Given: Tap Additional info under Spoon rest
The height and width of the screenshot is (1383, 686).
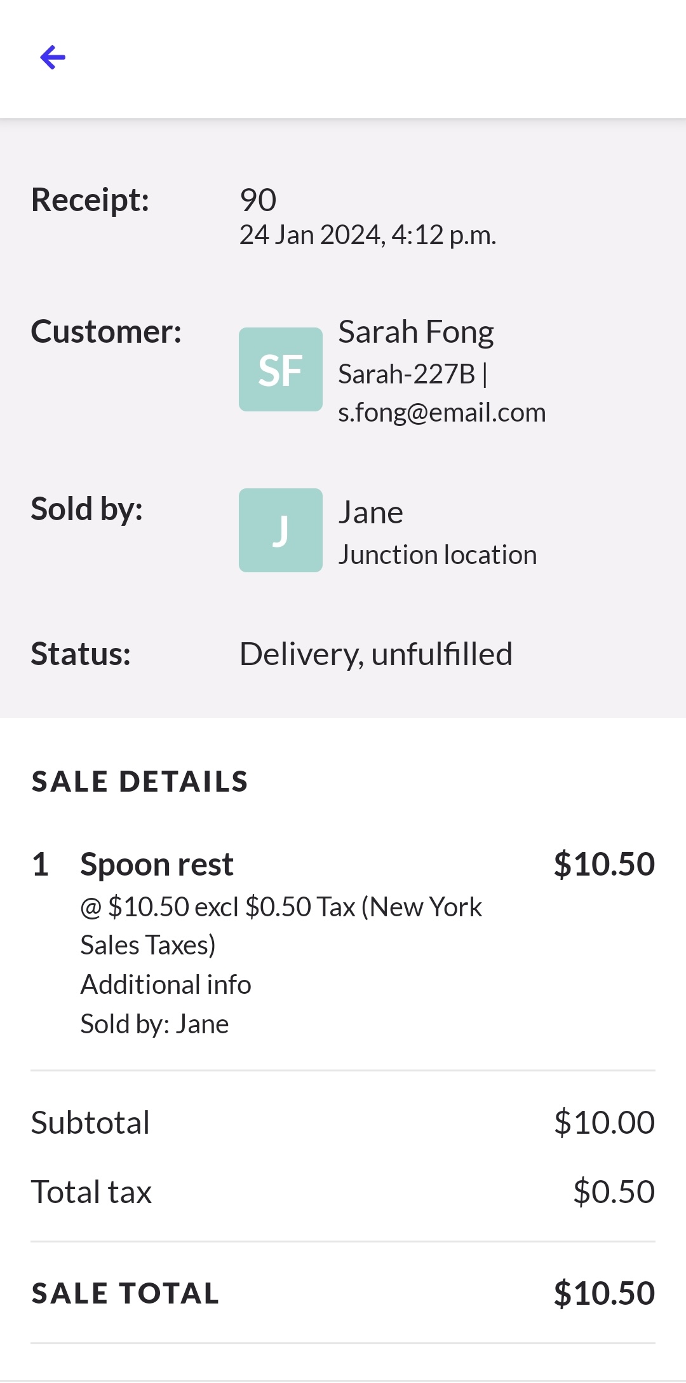Looking at the screenshot, I should 166,984.
